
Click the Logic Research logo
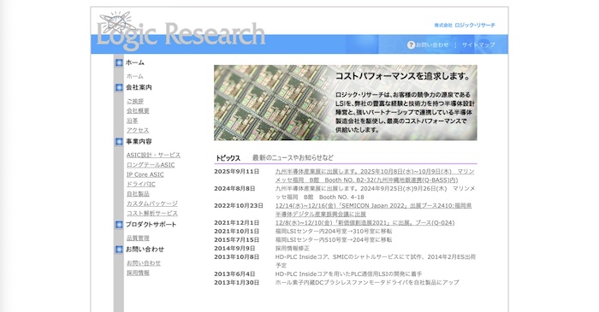pos(181,32)
